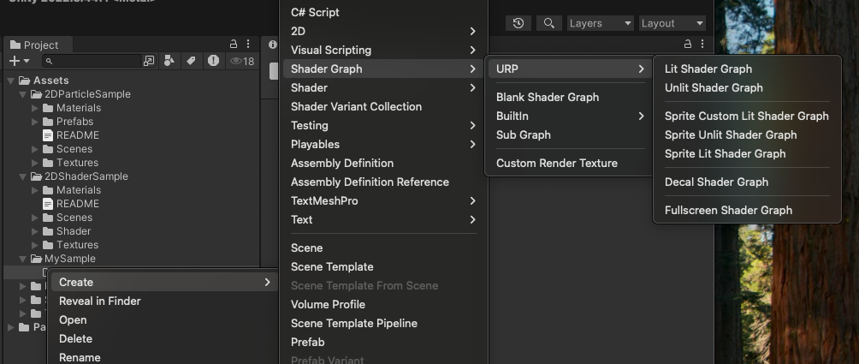This screenshot has width=859, height=364.
Task: Open the Layout dropdown
Action: pyautogui.click(x=672, y=23)
